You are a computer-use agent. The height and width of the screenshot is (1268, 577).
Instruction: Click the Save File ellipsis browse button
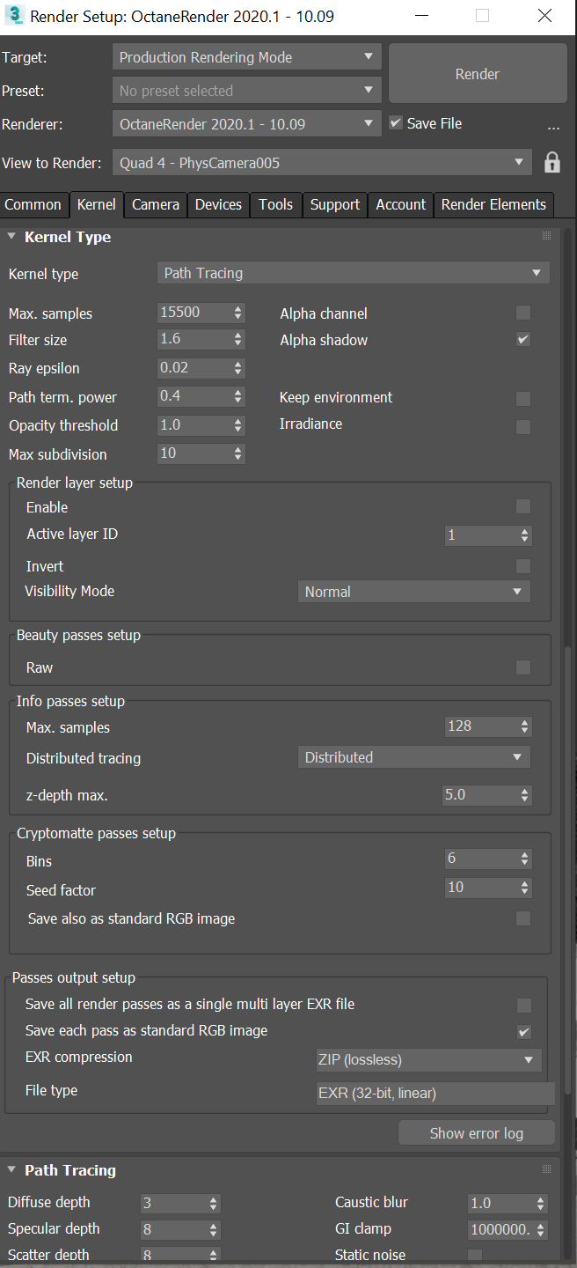[553, 126]
